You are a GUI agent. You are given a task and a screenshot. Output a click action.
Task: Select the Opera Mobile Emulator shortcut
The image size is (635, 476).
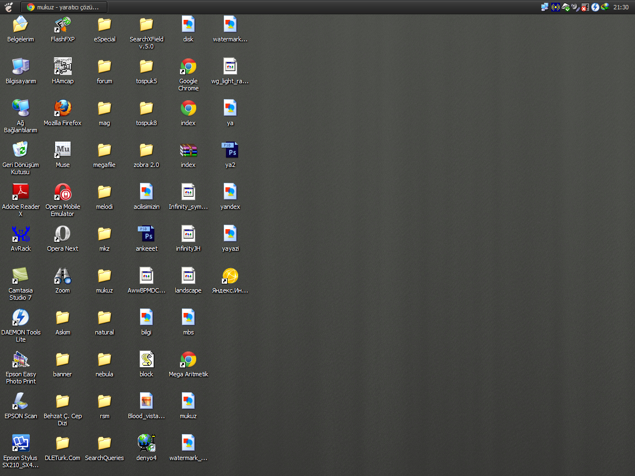pyautogui.click(x=62, y=192)
